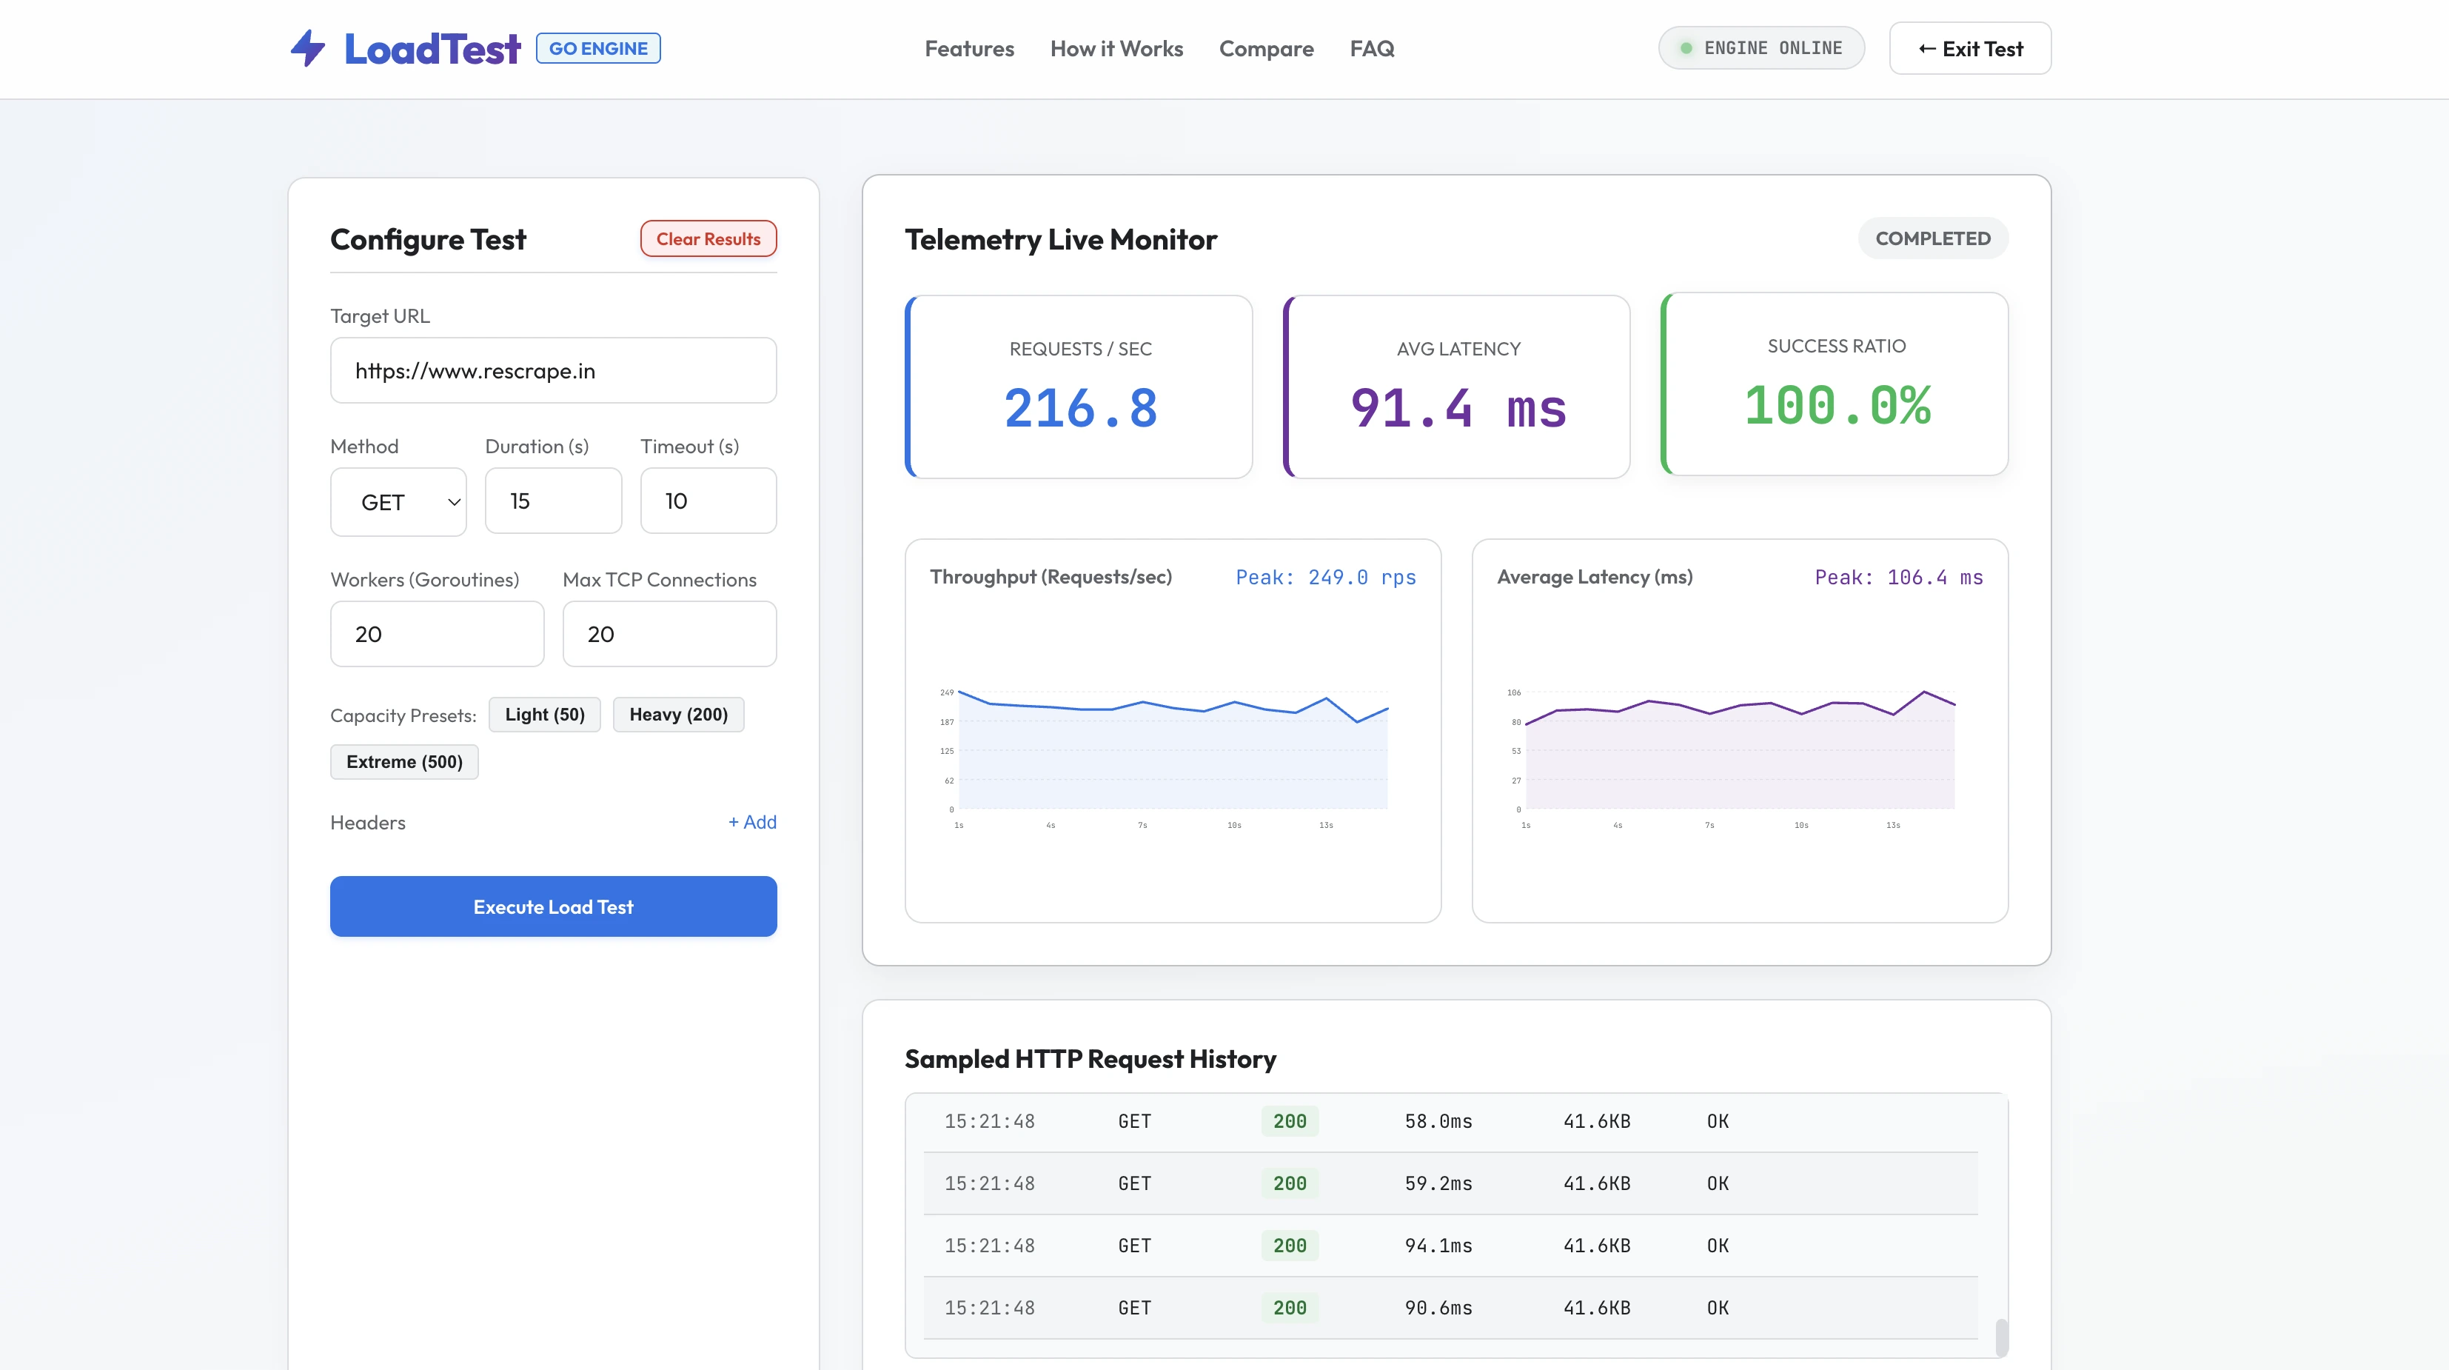Click the GO ENGINE badge
This screenshot has width=2449, height=1370.
598,48
